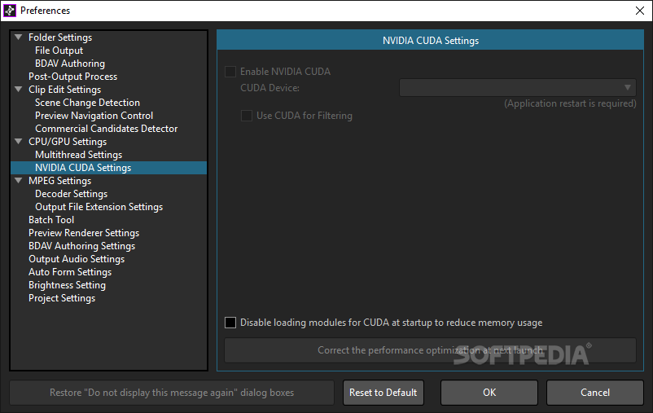Screen dimensions: 653x413
Task: Select MPEG Settings item
Action: [60, 181]
